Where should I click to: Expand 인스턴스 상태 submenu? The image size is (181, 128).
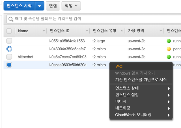pyautogui.click(x=141, y=88)
